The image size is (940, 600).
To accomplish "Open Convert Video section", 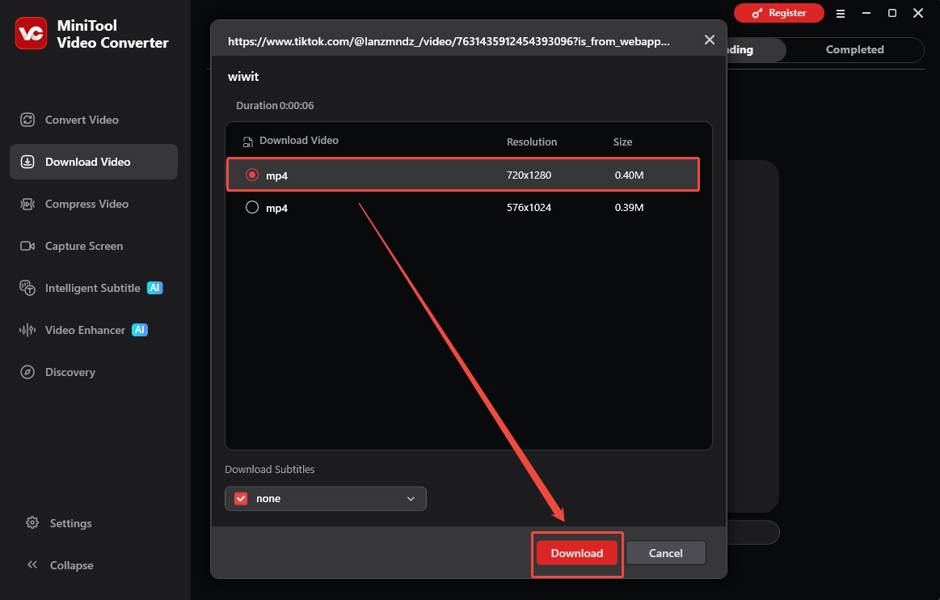I will click(94, 120).
